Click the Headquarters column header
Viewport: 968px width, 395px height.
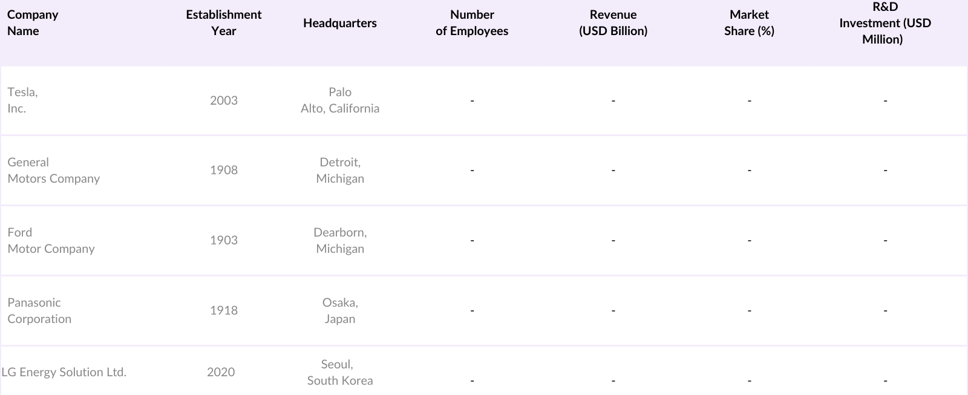pos(339,23)
